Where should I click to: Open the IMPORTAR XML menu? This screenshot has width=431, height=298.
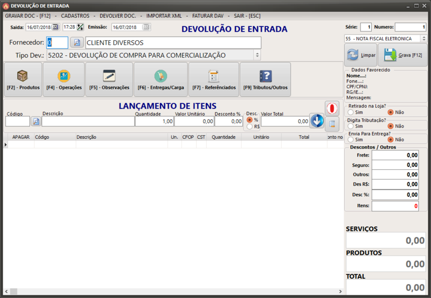164,16
